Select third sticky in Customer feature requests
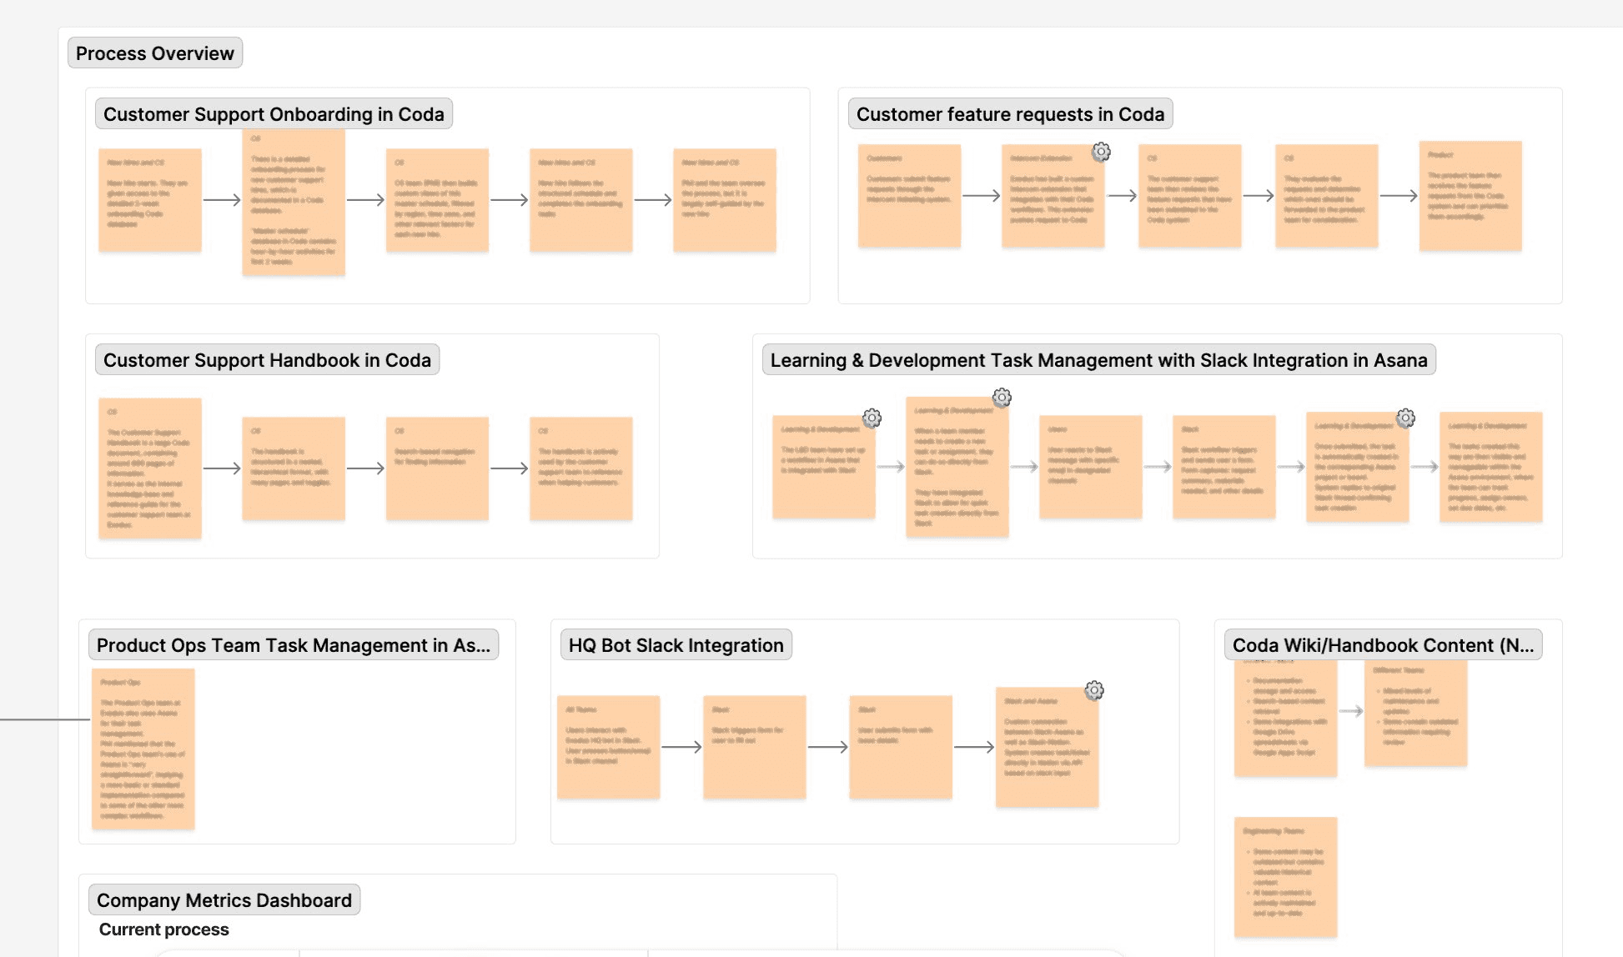Viewport: 1623px width, 957px height. pyautogui.click(x=1190, y=196)
